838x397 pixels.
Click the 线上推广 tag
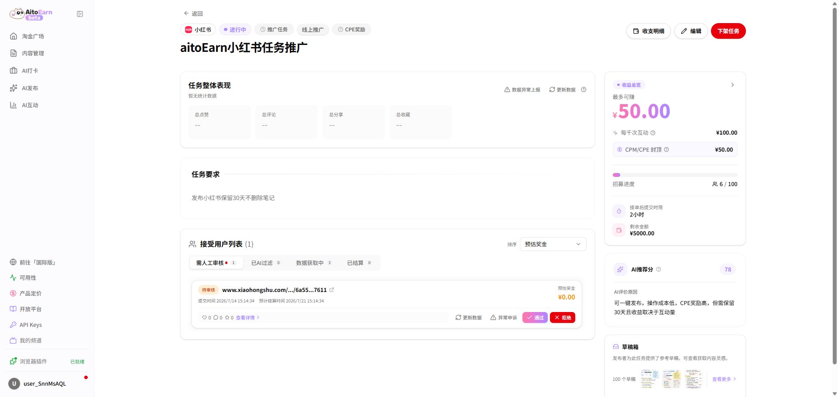[313, 30]
